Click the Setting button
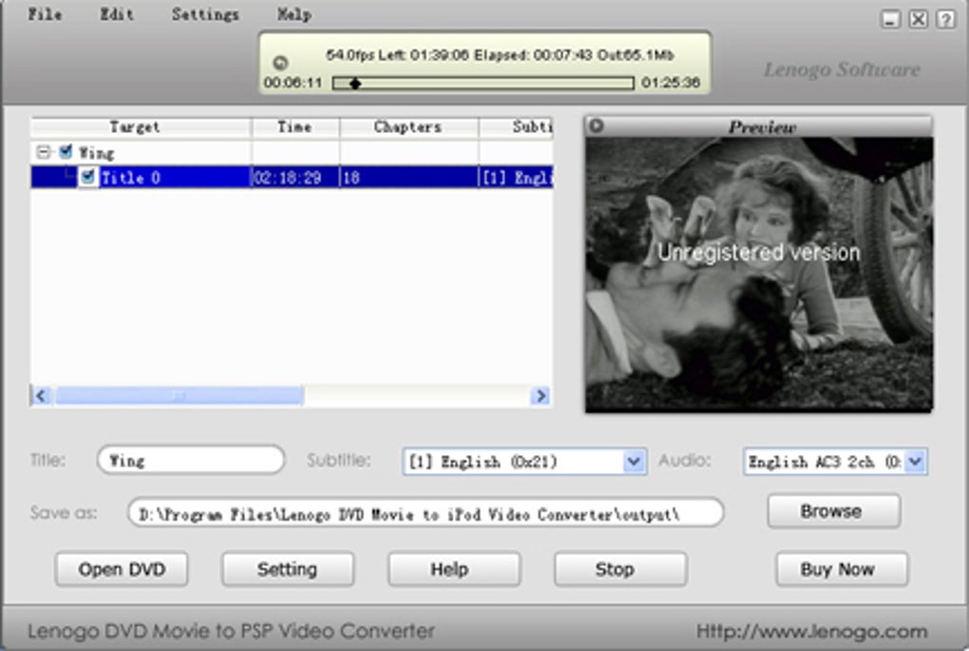The image size is (969, 651). click(x=287, y=569)
